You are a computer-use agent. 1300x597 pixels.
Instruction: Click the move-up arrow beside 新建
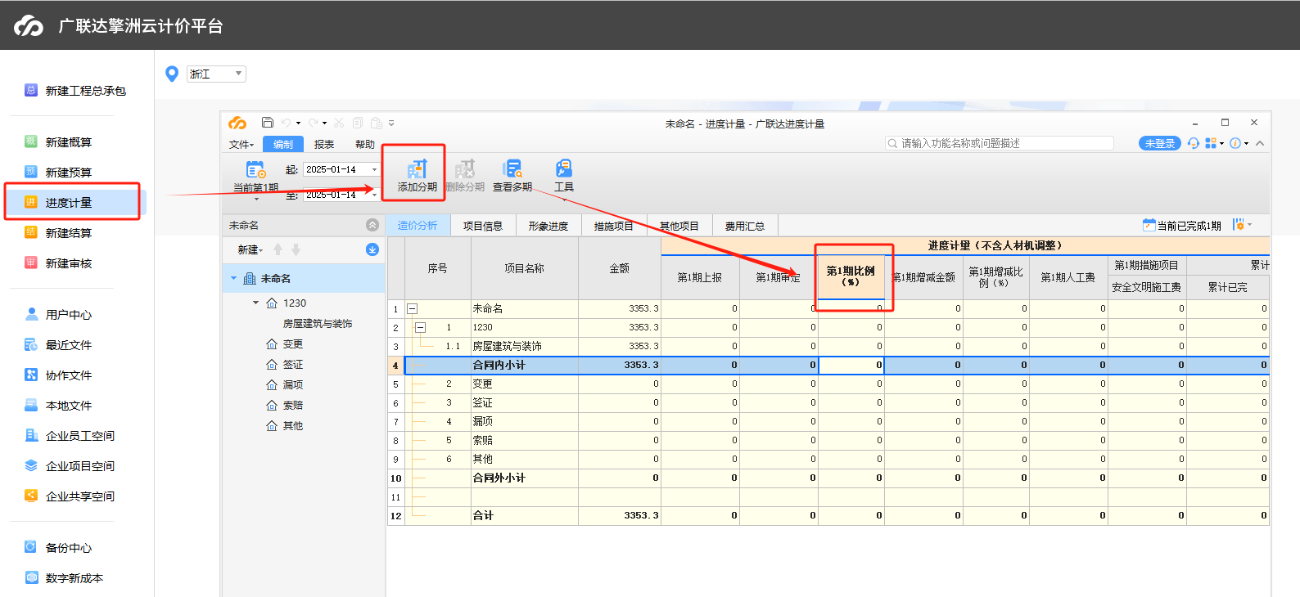278,249
